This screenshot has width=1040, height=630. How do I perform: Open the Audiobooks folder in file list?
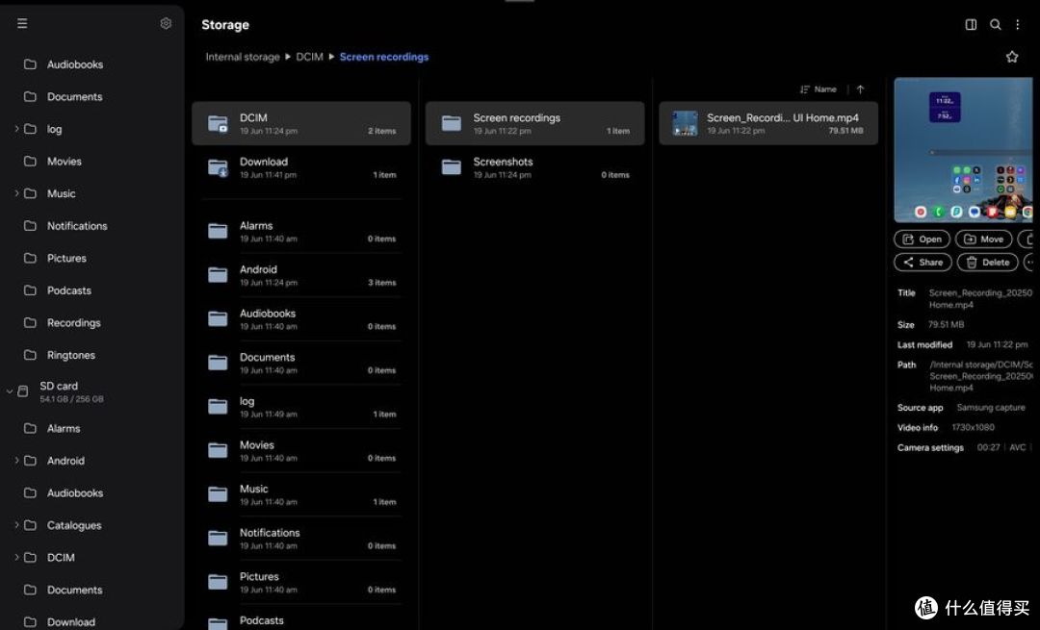(301, 318)
